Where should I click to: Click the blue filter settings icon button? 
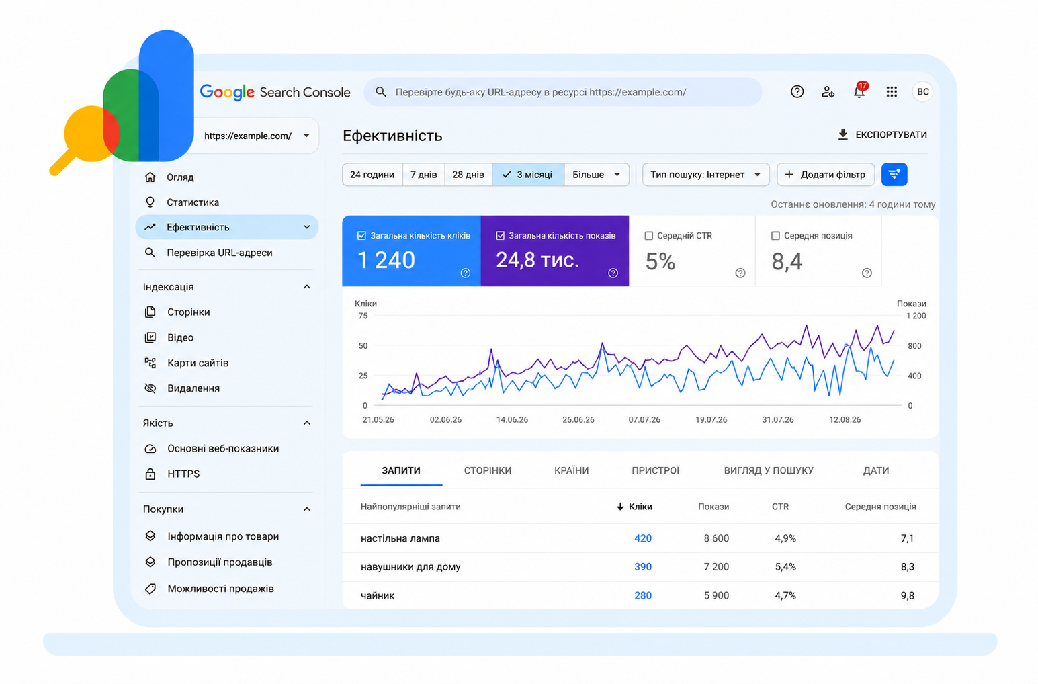point(894,175)
